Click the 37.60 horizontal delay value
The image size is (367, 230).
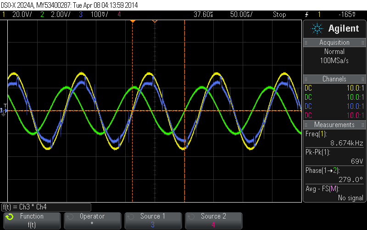pyautogui.click(x=203, y=15)
